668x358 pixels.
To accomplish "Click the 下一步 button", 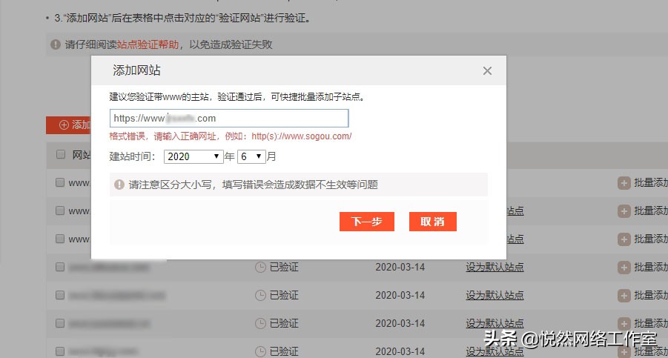I will pos(367,222).
